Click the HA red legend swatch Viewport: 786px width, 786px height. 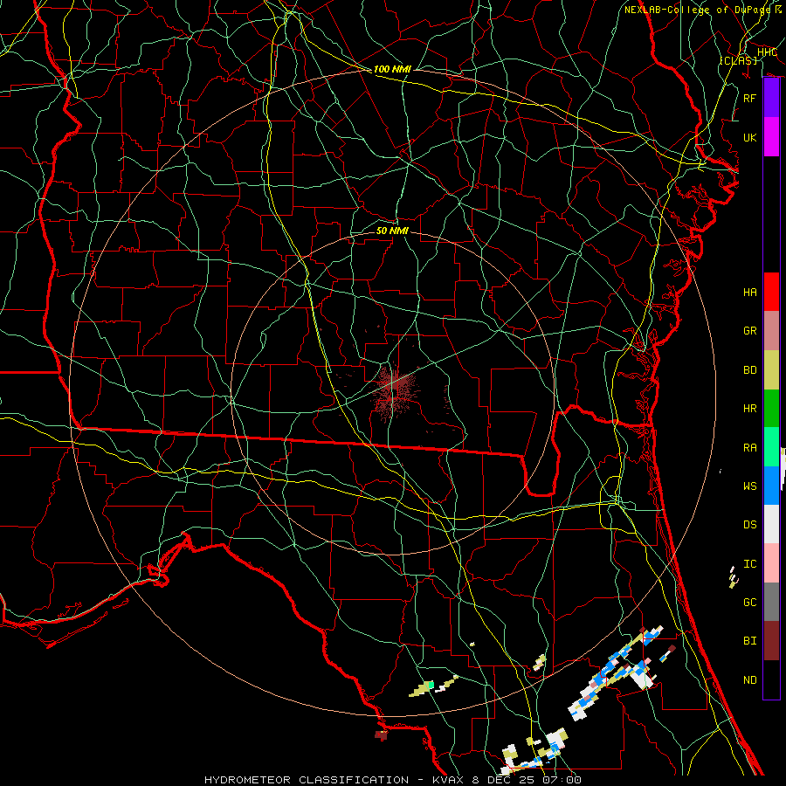[x=771, y=292]
